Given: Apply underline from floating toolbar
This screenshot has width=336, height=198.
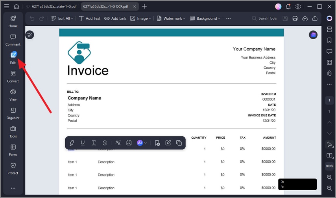Looking at the screenshot, I should click(x=83, y=143).
